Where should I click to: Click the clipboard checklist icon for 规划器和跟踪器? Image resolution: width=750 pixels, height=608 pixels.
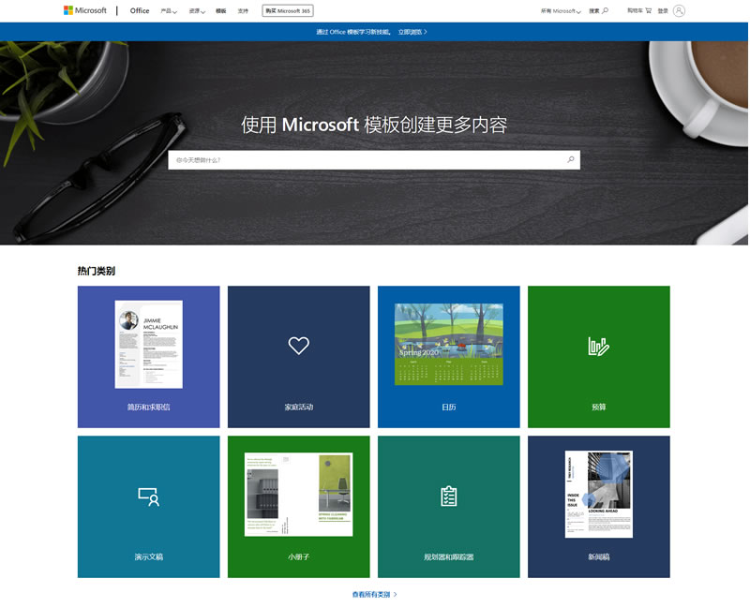point(449,496)
